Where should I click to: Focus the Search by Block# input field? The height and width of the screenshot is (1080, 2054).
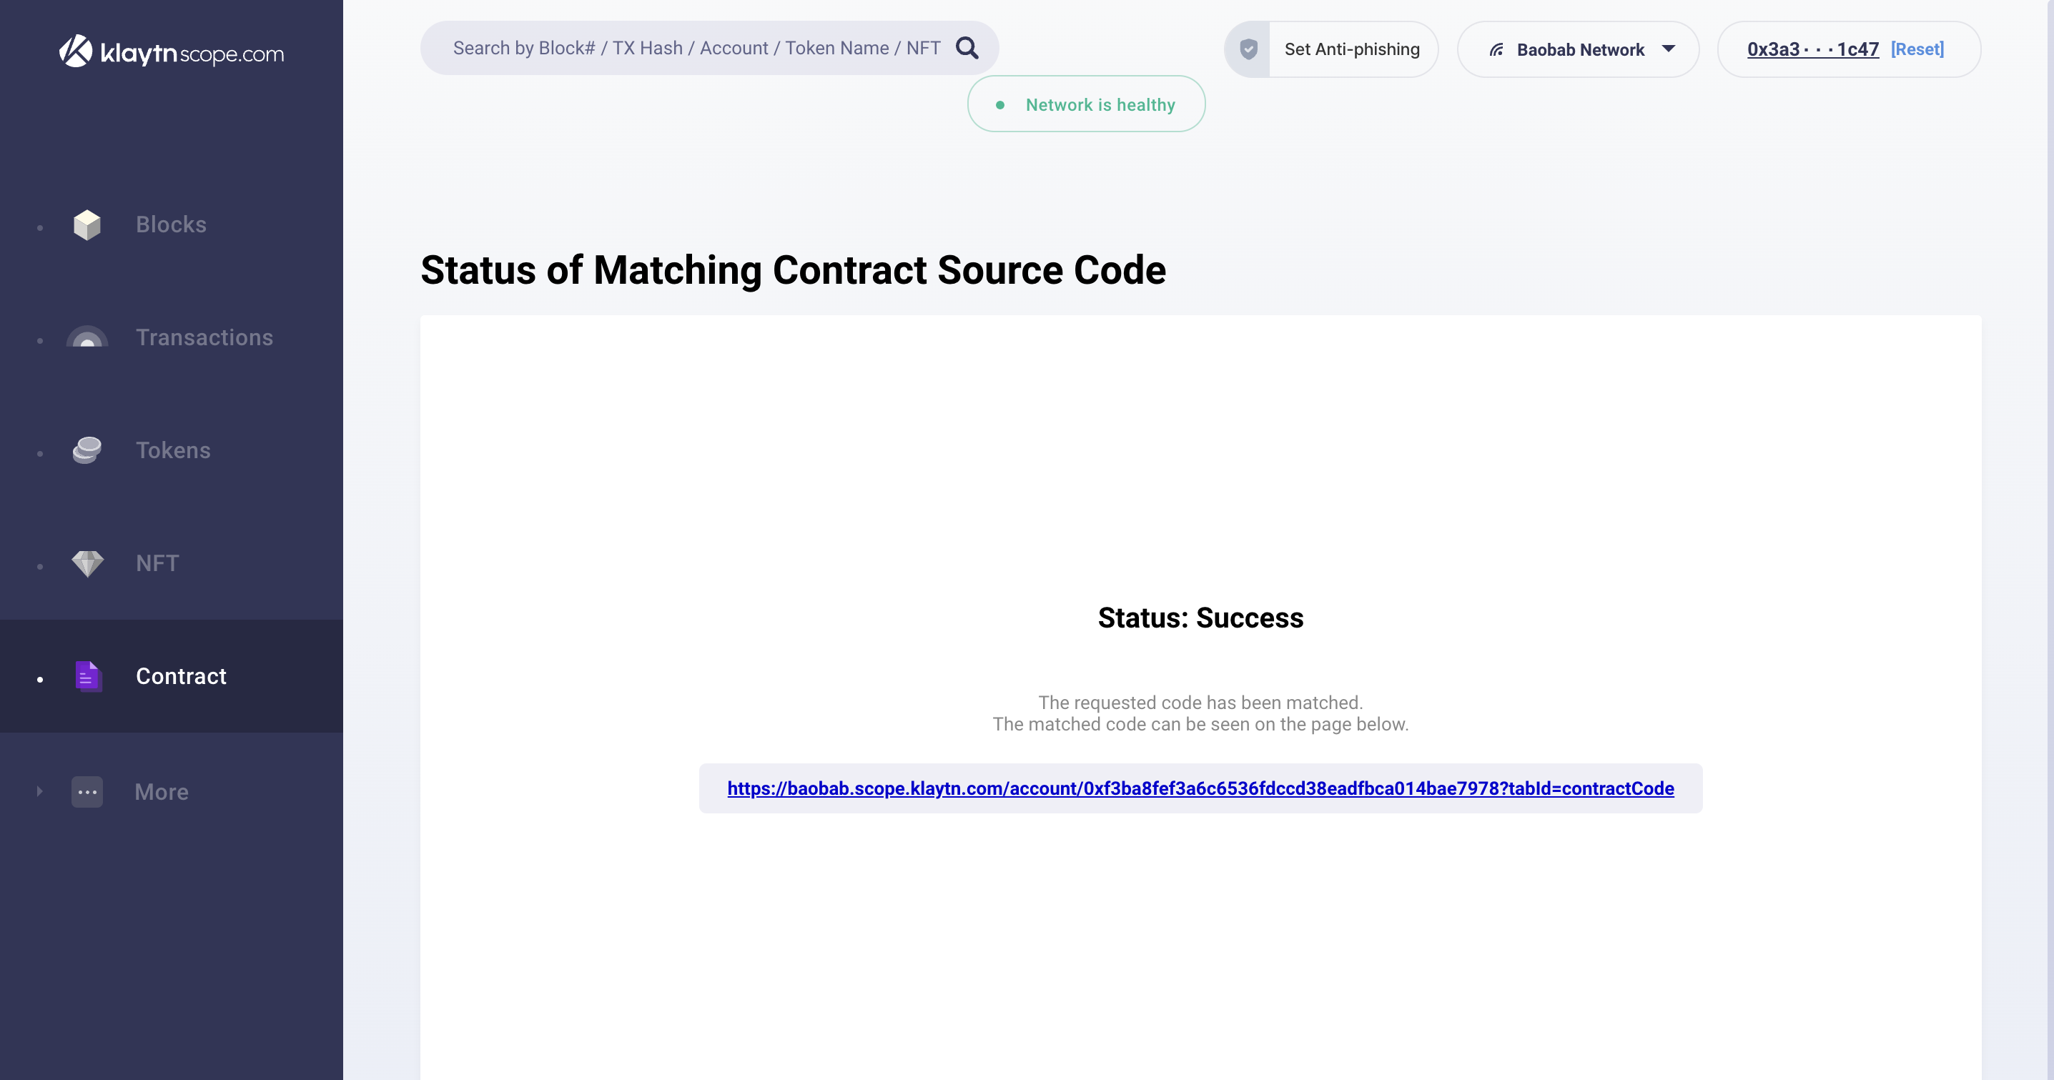696,49
